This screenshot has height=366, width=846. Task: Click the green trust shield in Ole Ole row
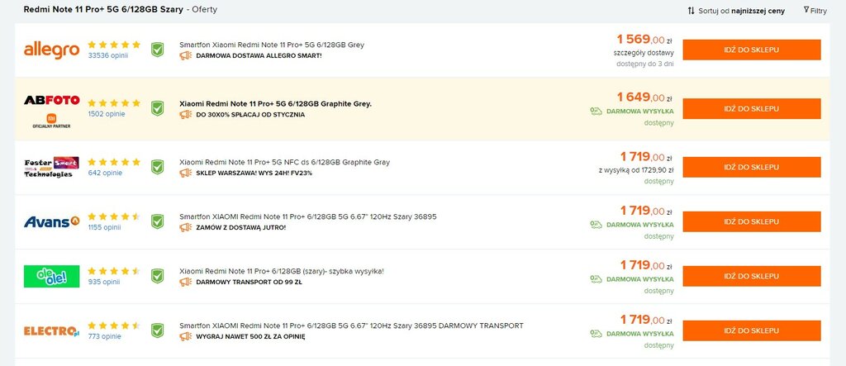[x=157, y=276]
